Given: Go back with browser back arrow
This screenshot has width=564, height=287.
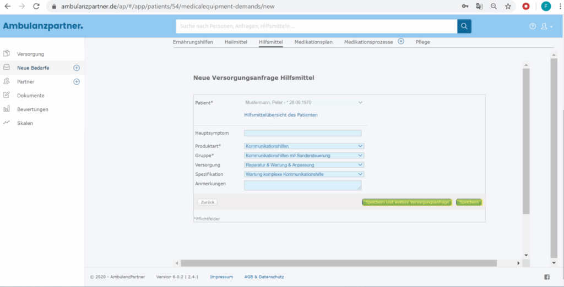Looking at the screenshot, I should 7,7.
